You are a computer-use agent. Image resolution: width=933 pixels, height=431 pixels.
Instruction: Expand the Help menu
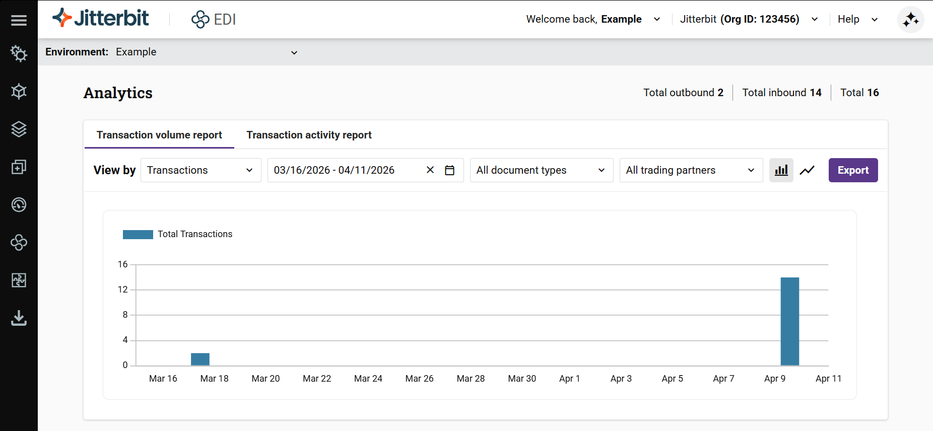(857, 19)
